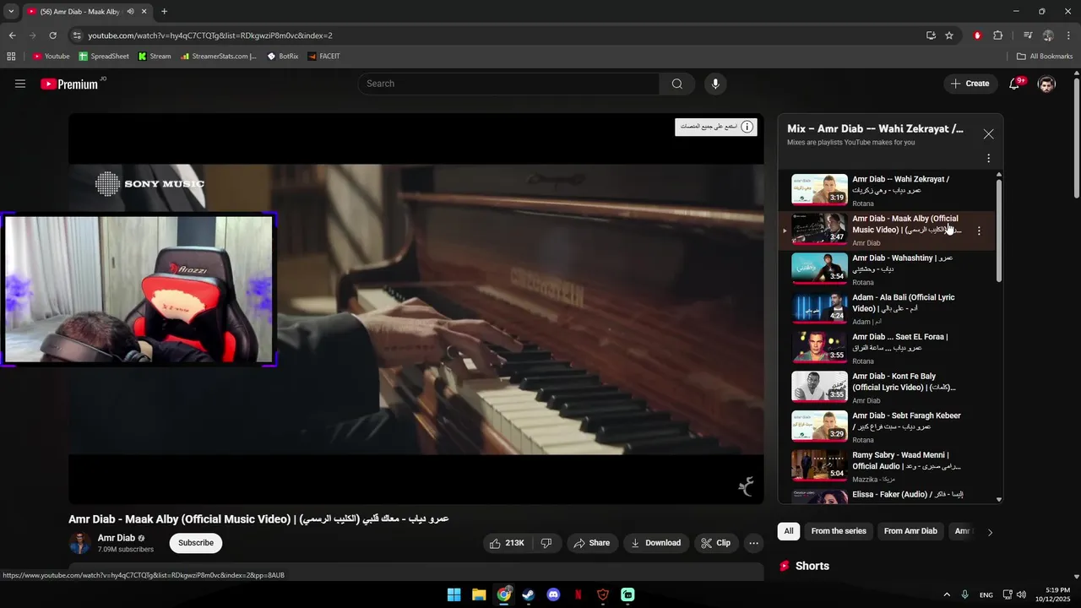Share this video
Screen dimensions: 1081x608
(591, 543)
